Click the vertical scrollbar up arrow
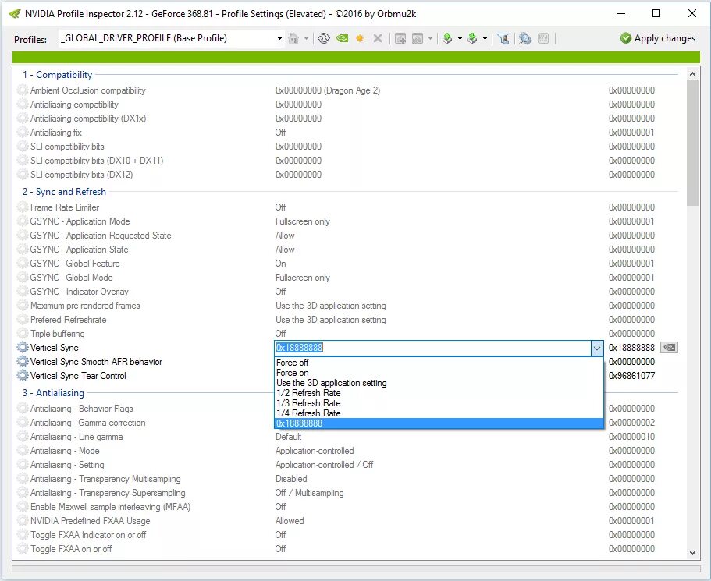Screen dimensions: 711x581 [x=692, y=74]
